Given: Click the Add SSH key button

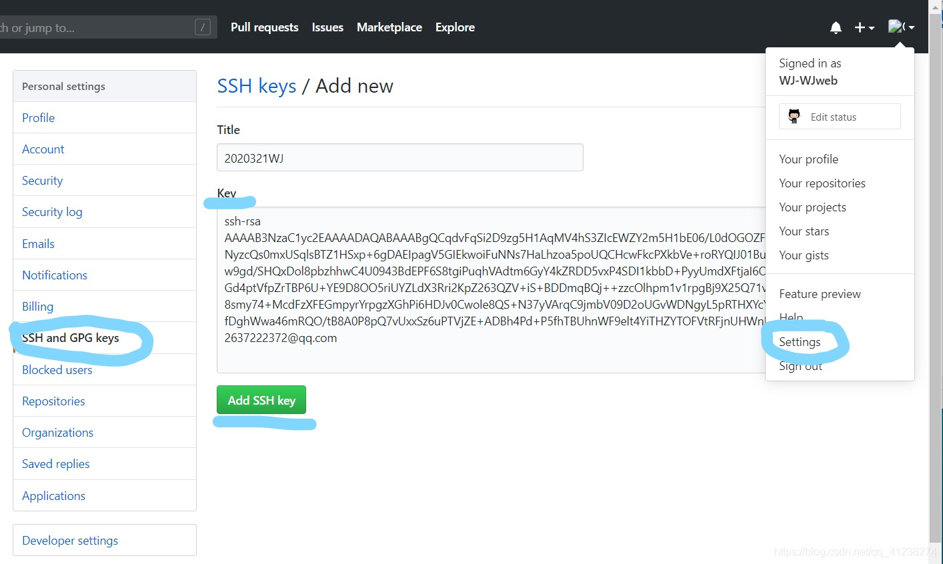Looking at the screenshot, I should [261, 400].
